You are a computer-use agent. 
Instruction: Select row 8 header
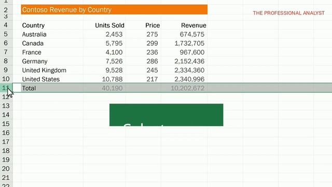tap(6, 61)
